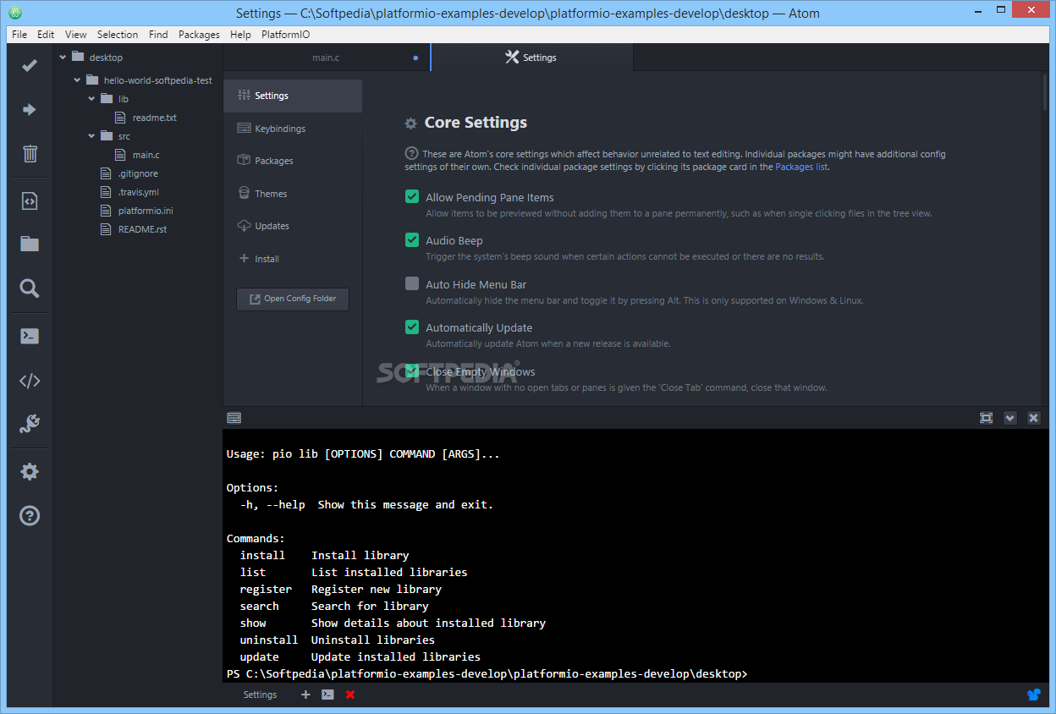Maximize the terminal panel with fullscreen icon
The width and height of the screenshot is (1056, 714).
tap(986, 418)
